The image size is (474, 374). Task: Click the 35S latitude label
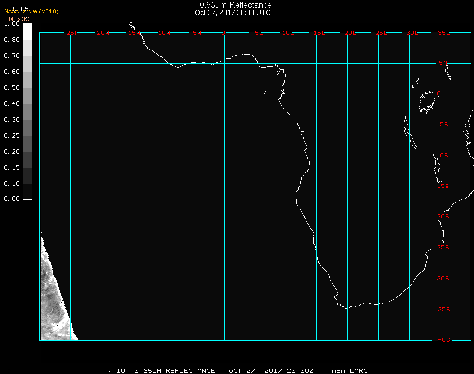tap(444, 309)
